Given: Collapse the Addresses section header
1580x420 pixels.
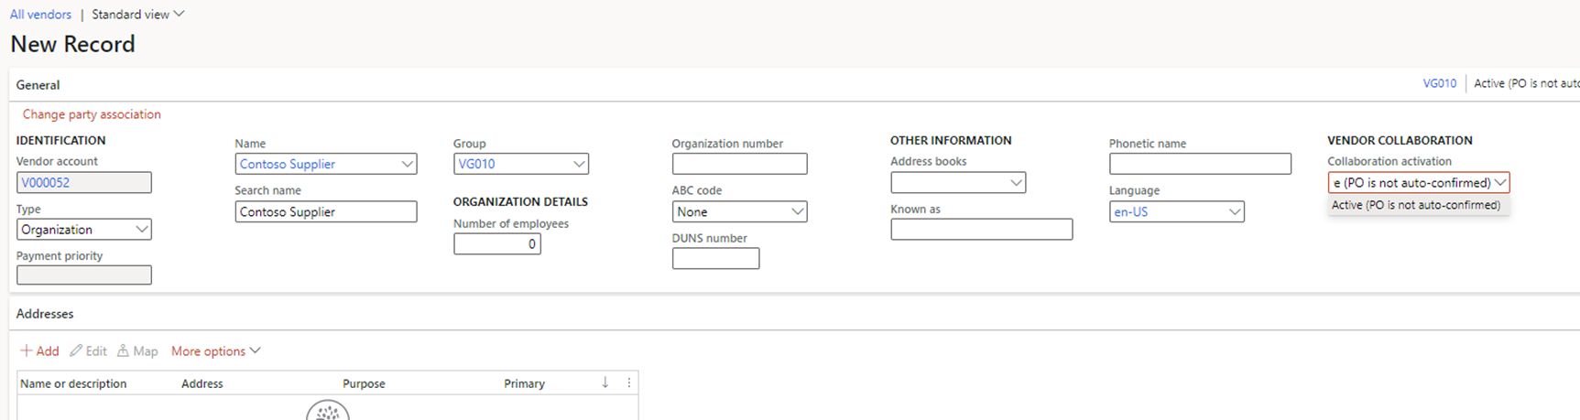Looking at the screenshot, I should (x=45, y=314).
